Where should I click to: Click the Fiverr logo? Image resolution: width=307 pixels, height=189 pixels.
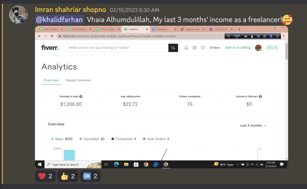coord(50,48)
